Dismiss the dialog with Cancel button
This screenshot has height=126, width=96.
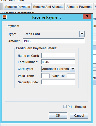point(79,115)
